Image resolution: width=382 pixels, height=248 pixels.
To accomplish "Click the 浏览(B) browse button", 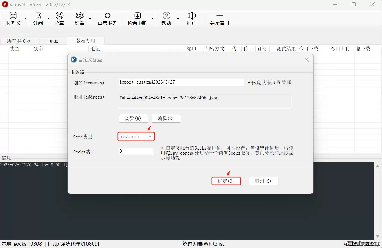I will point(133,118).
